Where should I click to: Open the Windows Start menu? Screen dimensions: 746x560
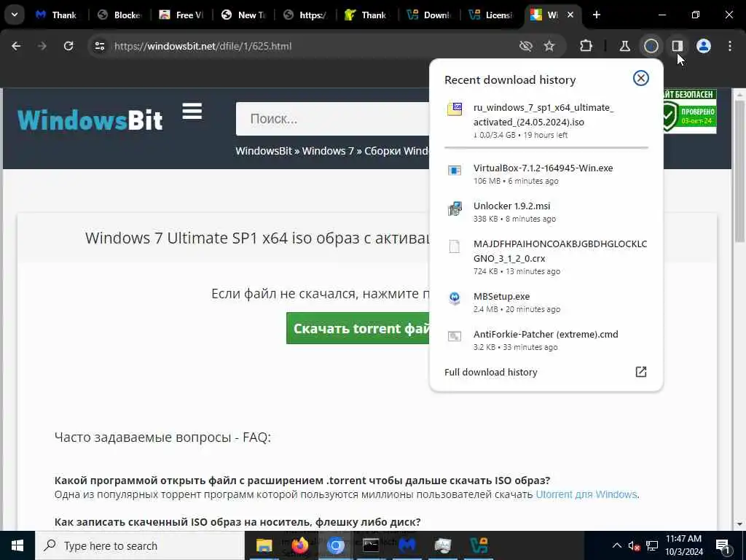(x=17, y=545)
